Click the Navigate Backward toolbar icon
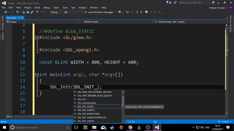Image resolution: width=234 pixels, height=131 pixels. pos(6,12)
